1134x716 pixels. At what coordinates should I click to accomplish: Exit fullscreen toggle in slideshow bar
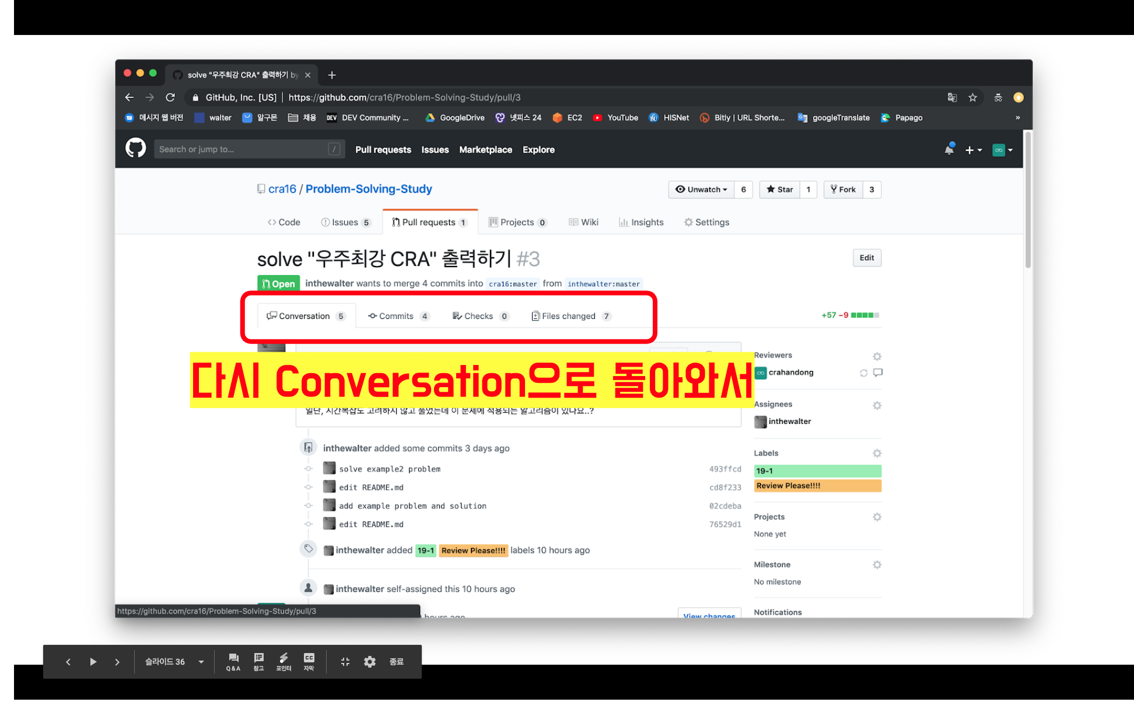point(345,662)
